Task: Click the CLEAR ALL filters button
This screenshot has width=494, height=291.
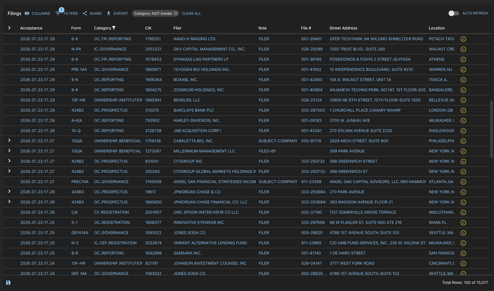Action: (191, 13)
